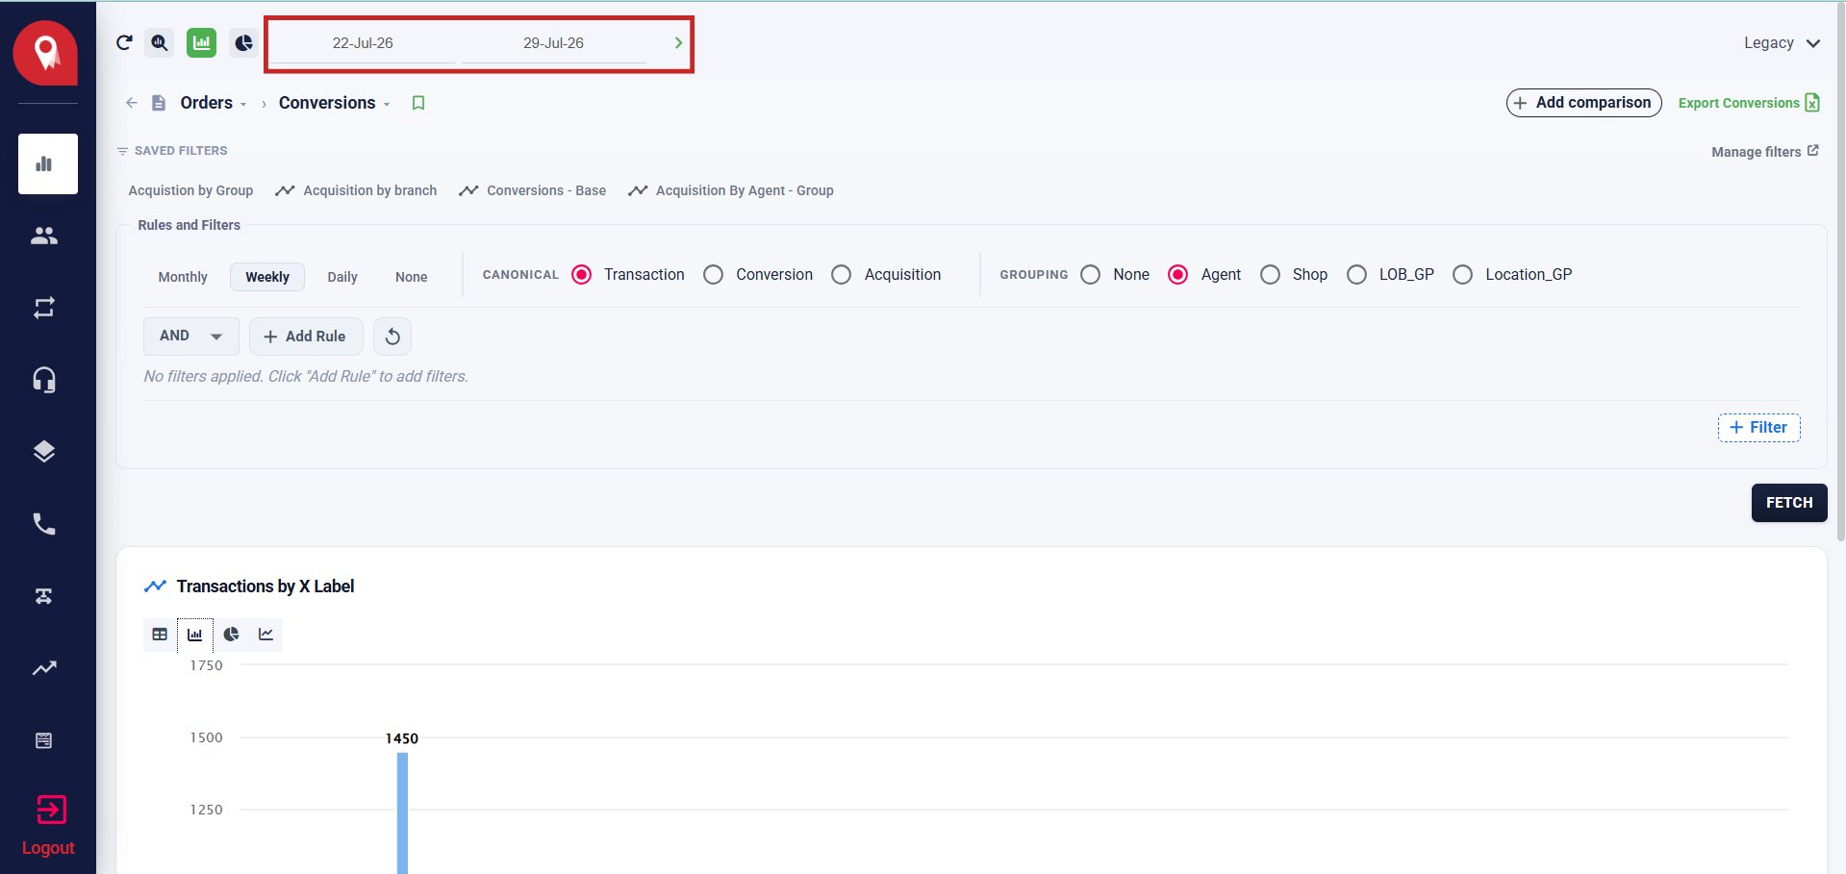Open the phone sidebar icon
1846x874 pixels.
tap(44, 524)
